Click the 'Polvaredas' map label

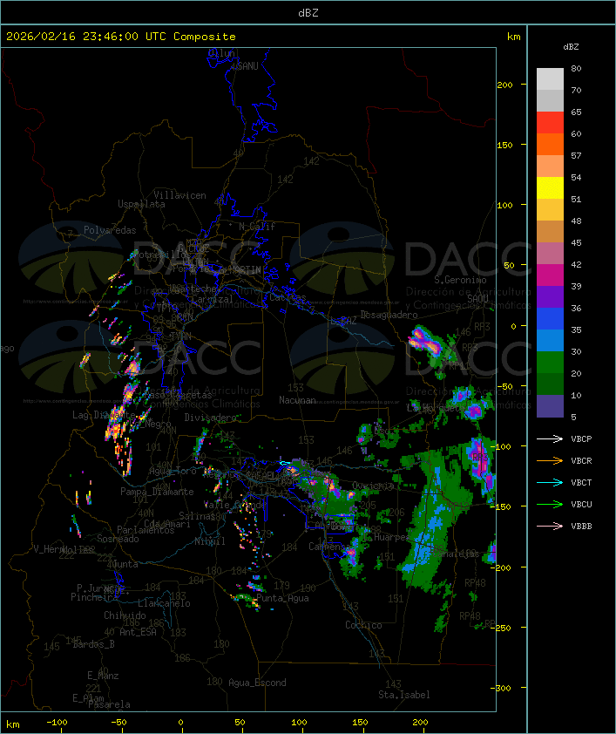tap(110, 230)
